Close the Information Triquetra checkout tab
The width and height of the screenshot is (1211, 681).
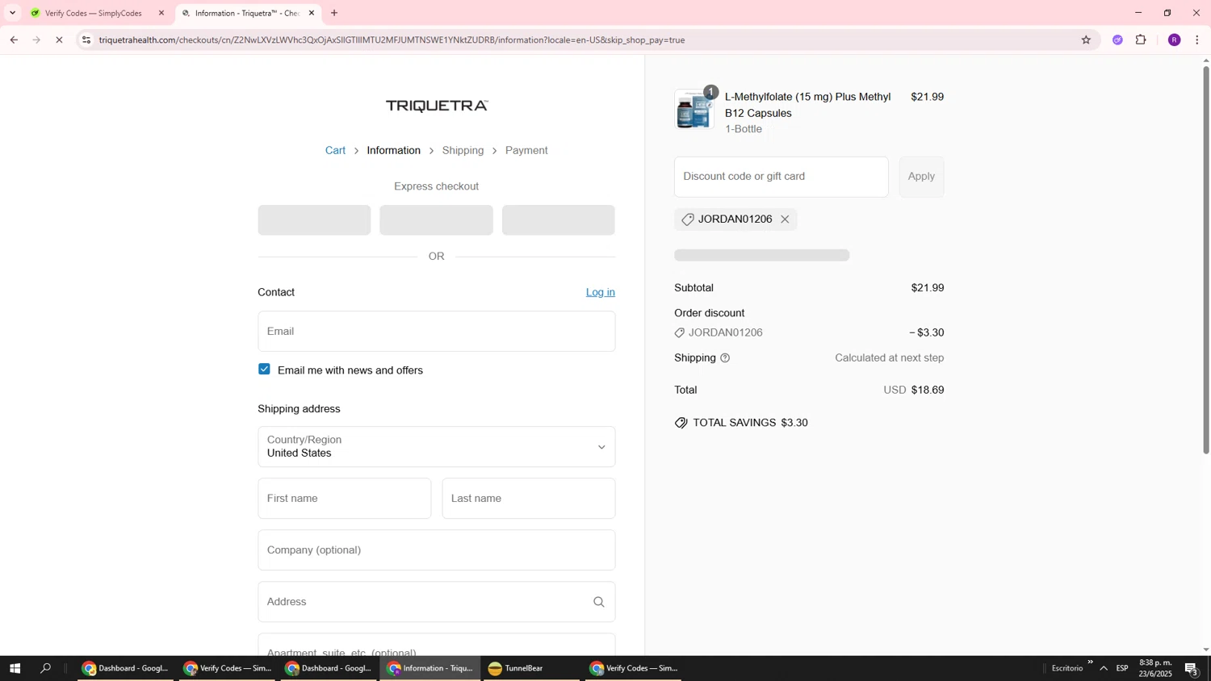[312, 13]
